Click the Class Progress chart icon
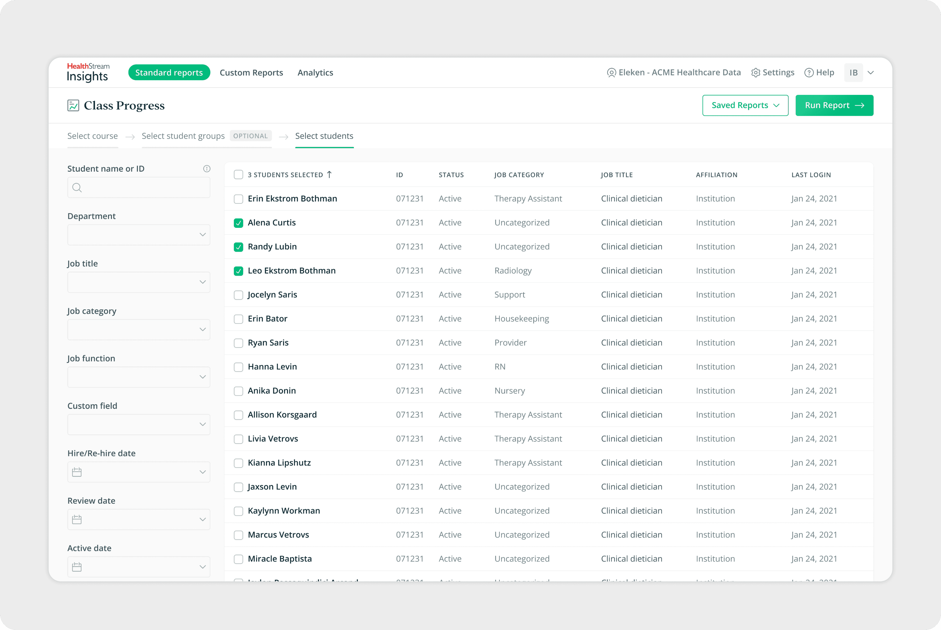 73,106
